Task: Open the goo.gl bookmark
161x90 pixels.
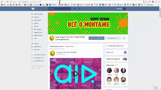Action: [x=36, y=5]
